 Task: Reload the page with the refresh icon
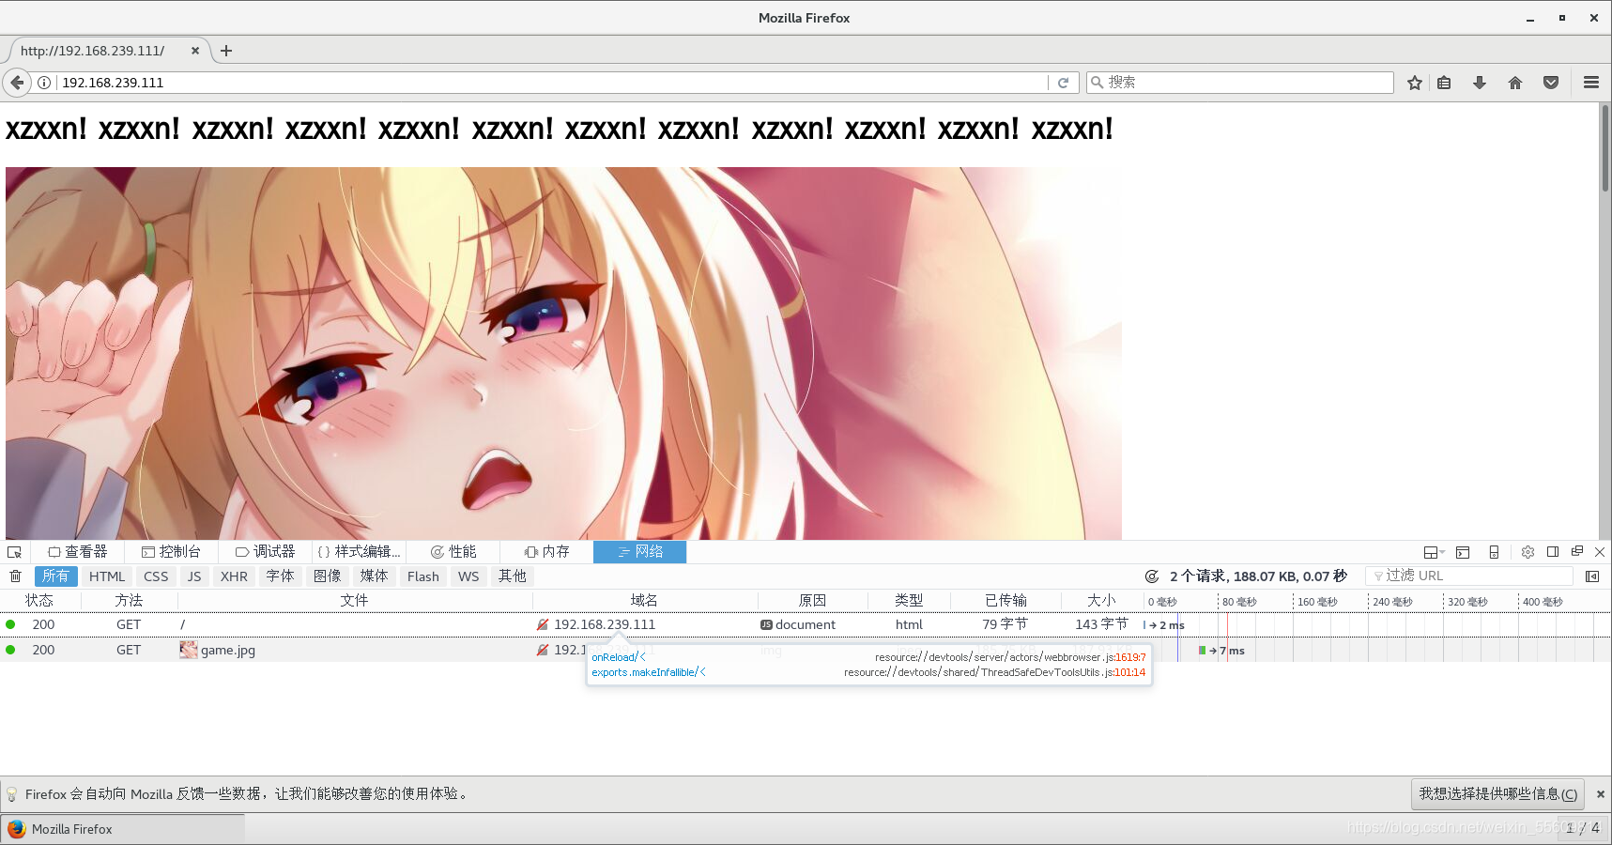point(1063,83)
